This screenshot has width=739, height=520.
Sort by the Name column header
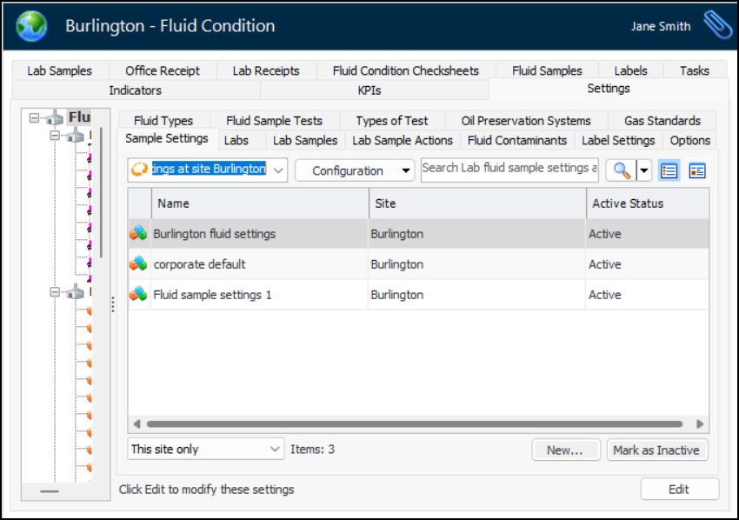coord(260,203)
